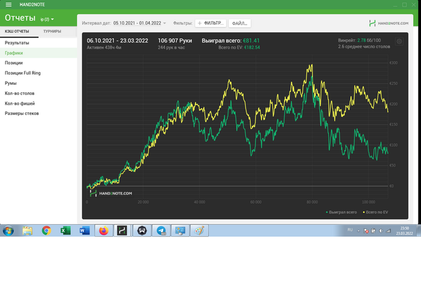Image resolution: width=421 pixels, height=297 pixels.
Task: Open the Кол-во фишей report
Action: click(x=38, y=103)
